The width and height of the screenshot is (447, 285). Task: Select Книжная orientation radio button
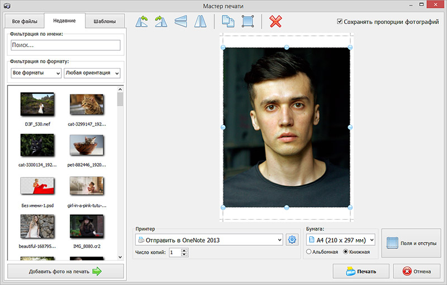346,252
